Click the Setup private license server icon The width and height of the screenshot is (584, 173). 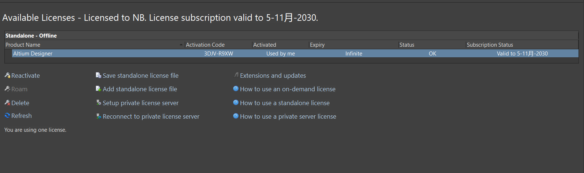(98, 103)
